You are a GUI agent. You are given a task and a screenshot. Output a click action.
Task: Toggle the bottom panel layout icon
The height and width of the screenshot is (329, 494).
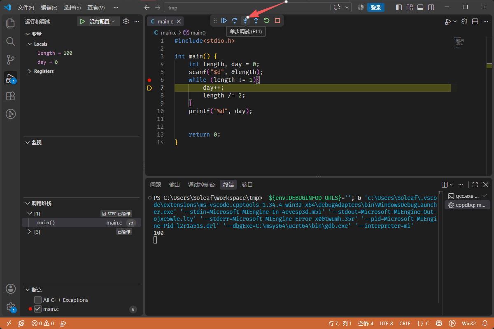coord(420,7)
